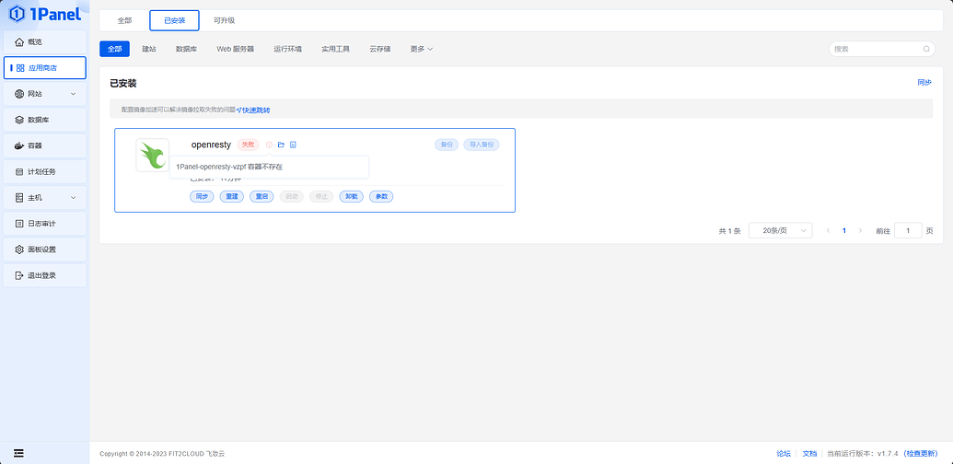Click the 备份 button on openresty
Image resolution: width=953 pixels, height=464 pixels.
(x=447, y=145)
